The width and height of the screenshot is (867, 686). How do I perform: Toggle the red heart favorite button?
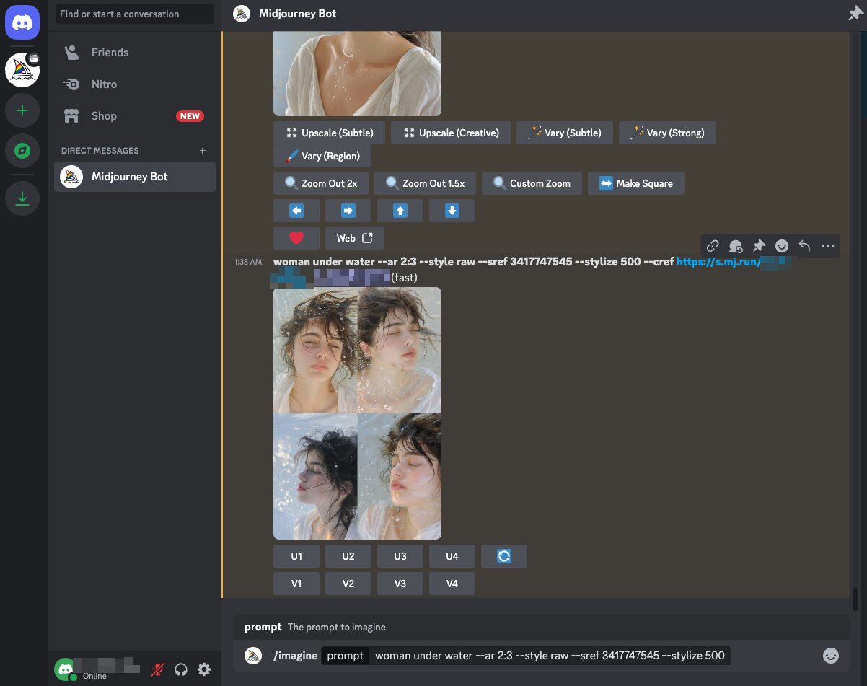(x=296, y=238)
